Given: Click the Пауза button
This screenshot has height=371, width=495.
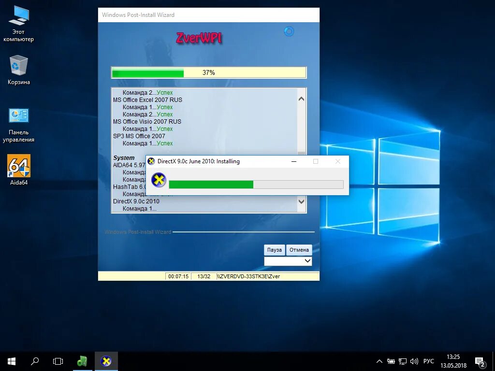Looking at the screenshot, I should (275, 250).
